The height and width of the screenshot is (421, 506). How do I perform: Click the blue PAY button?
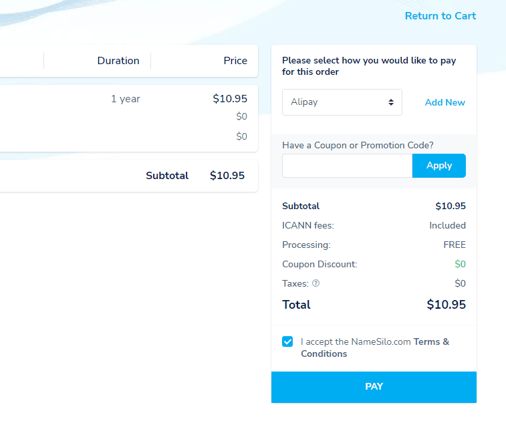click(x=374, y=387)
